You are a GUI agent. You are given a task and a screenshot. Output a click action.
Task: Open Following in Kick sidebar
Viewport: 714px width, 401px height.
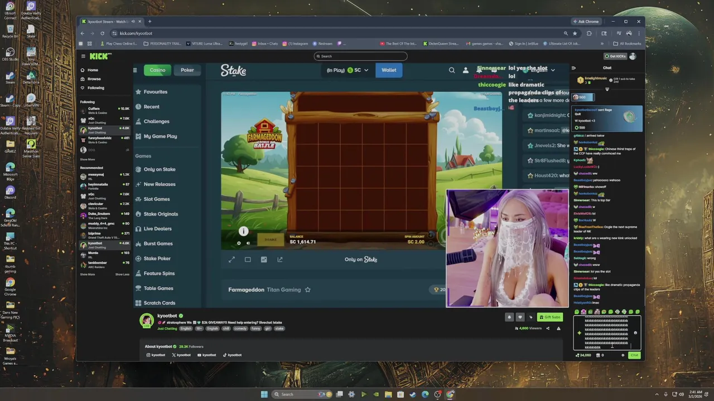point(92,88)
